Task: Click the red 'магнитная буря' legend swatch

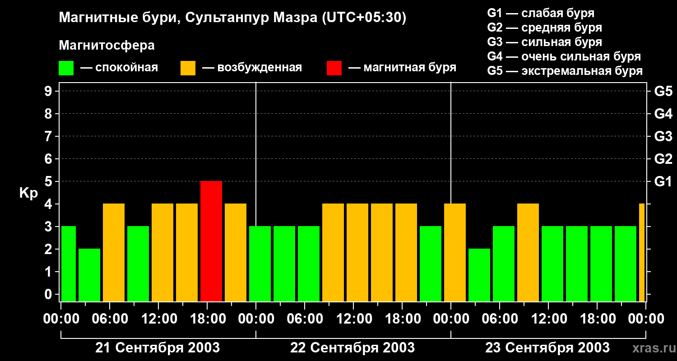Action: point(334,68)
